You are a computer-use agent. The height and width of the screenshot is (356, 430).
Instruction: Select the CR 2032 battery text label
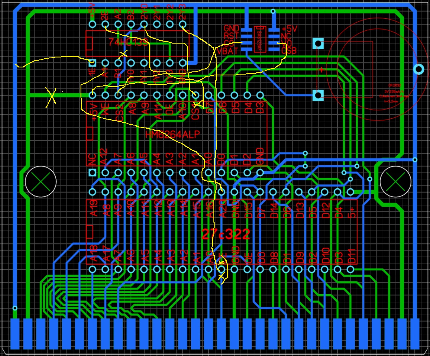(395, 85)
